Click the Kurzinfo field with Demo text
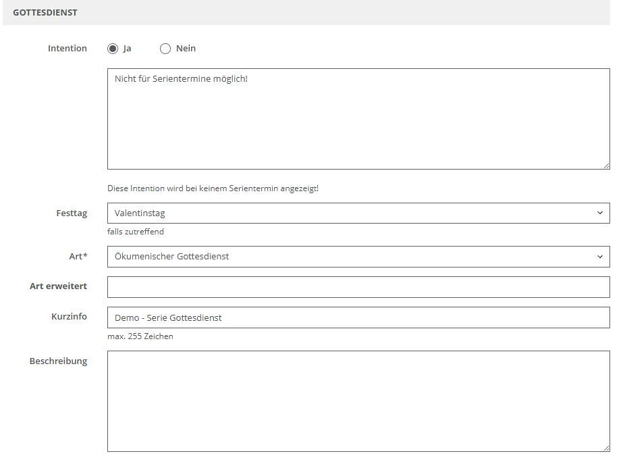This screenshot has width=623, height=458. [x=358, y=317]
